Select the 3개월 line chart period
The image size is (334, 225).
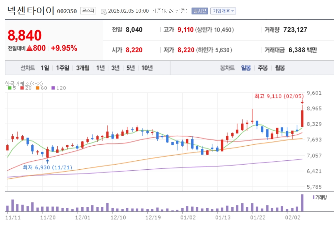[83, 68]
